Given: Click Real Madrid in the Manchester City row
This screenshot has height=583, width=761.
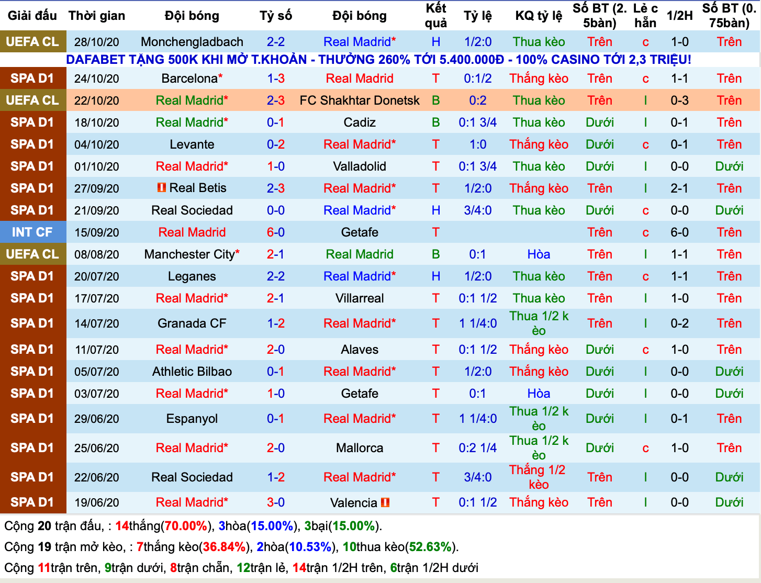Looking at the screenshot, I should click(360, 254).
